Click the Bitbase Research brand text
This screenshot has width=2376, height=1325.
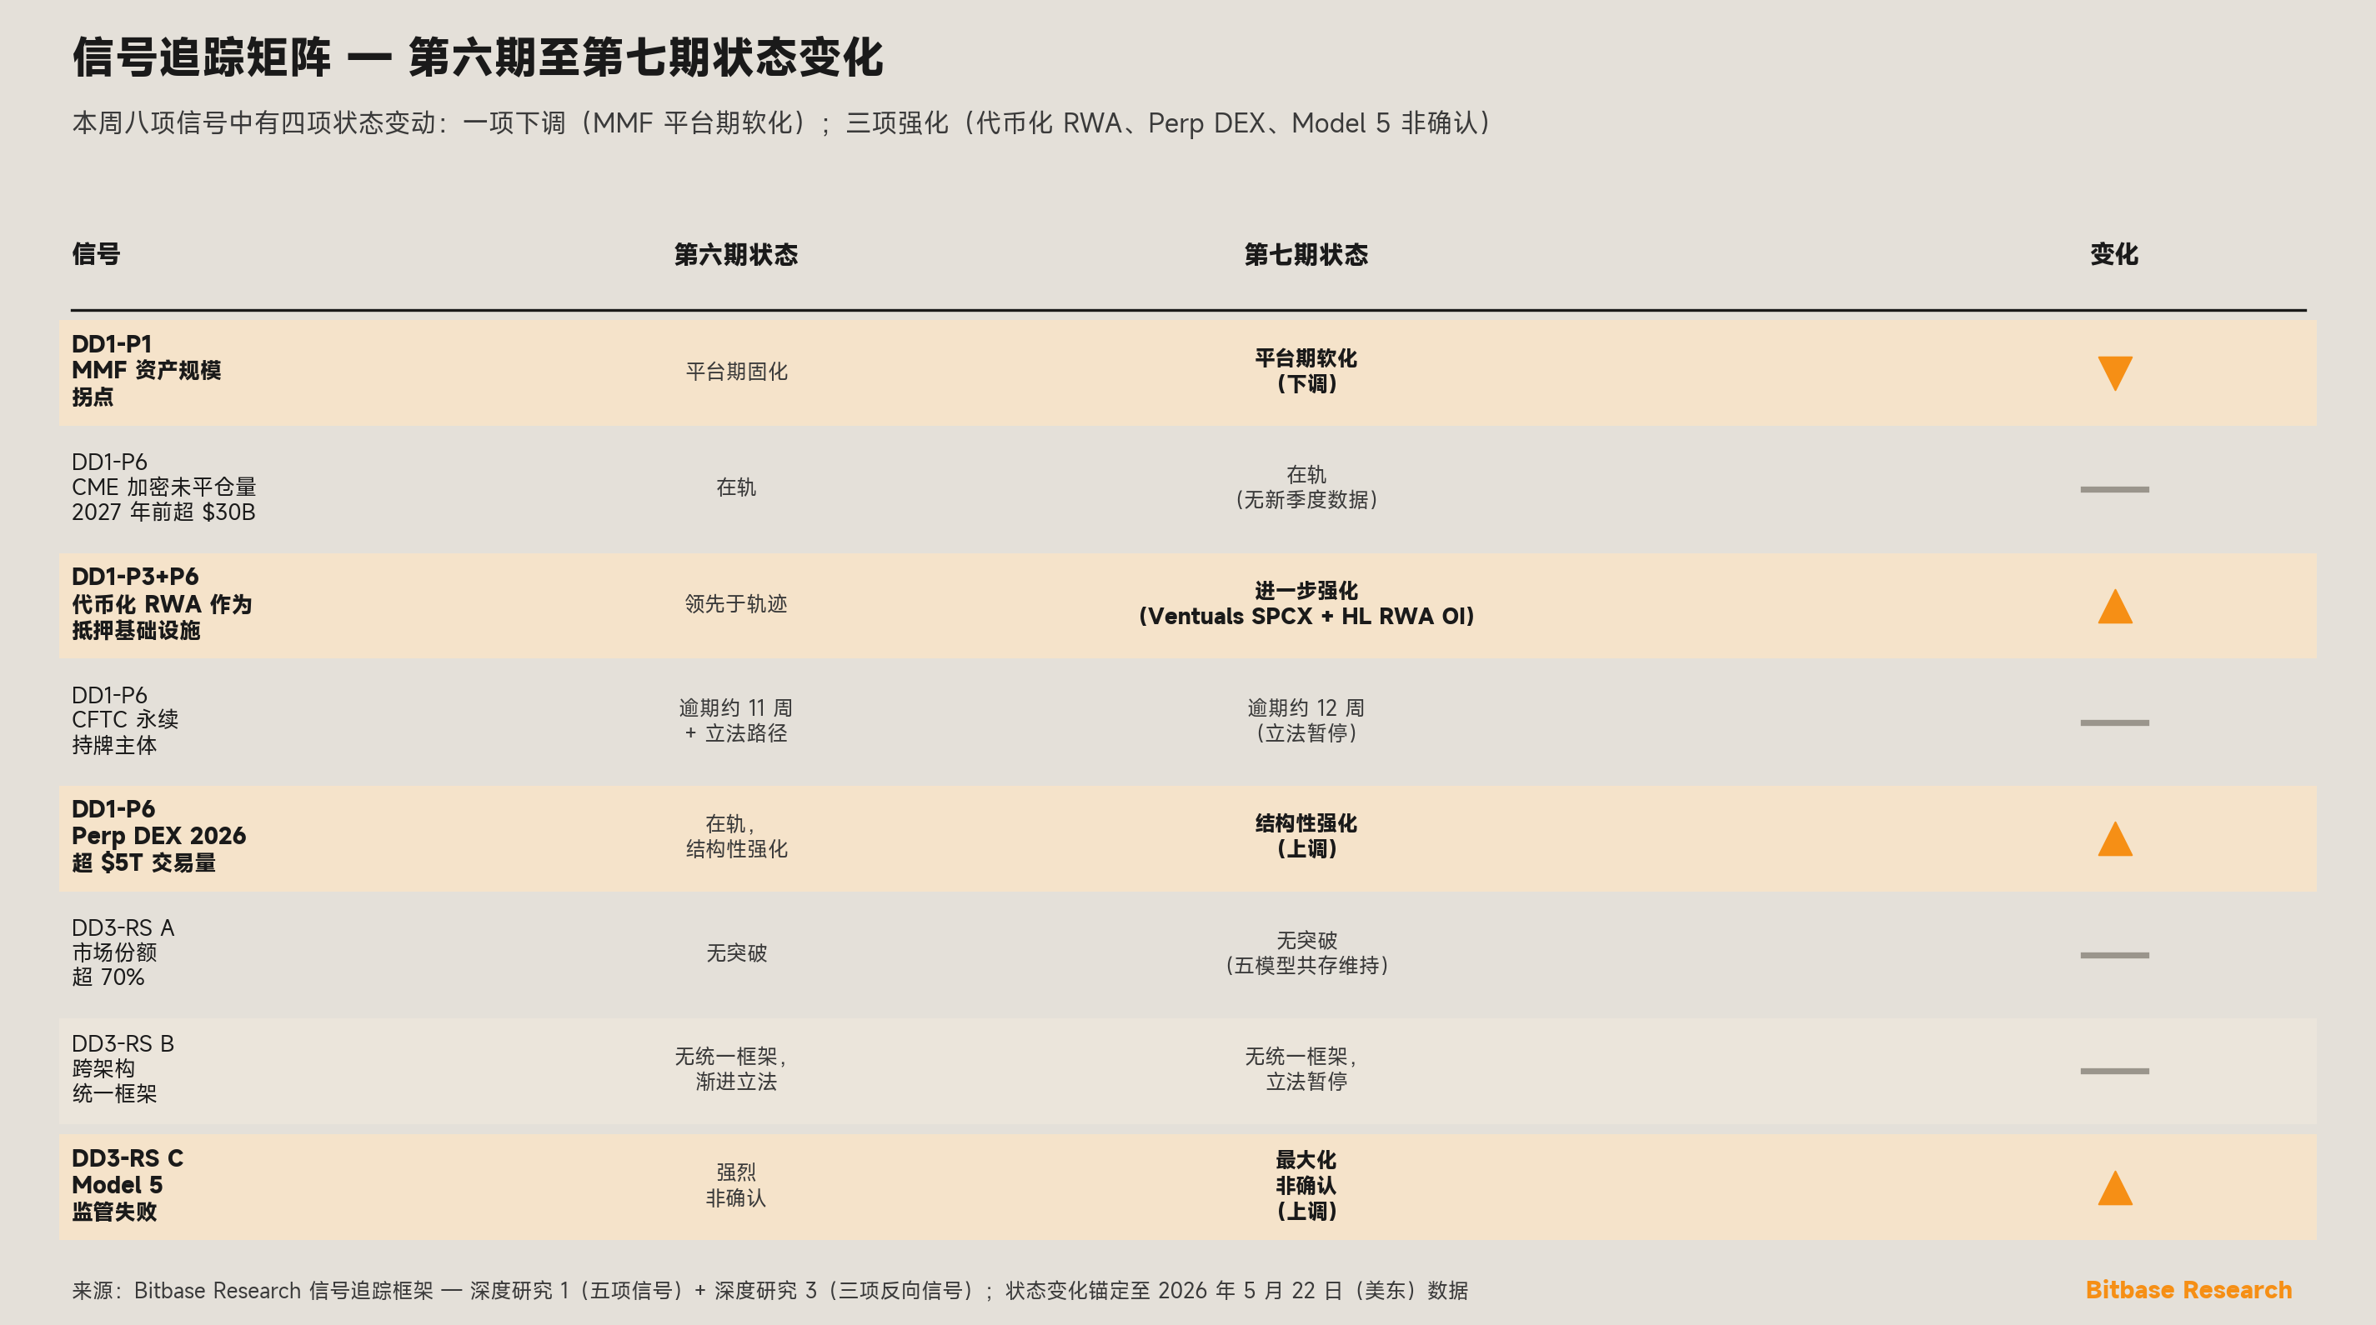pyautogui.click(x=2188, y=1289)
